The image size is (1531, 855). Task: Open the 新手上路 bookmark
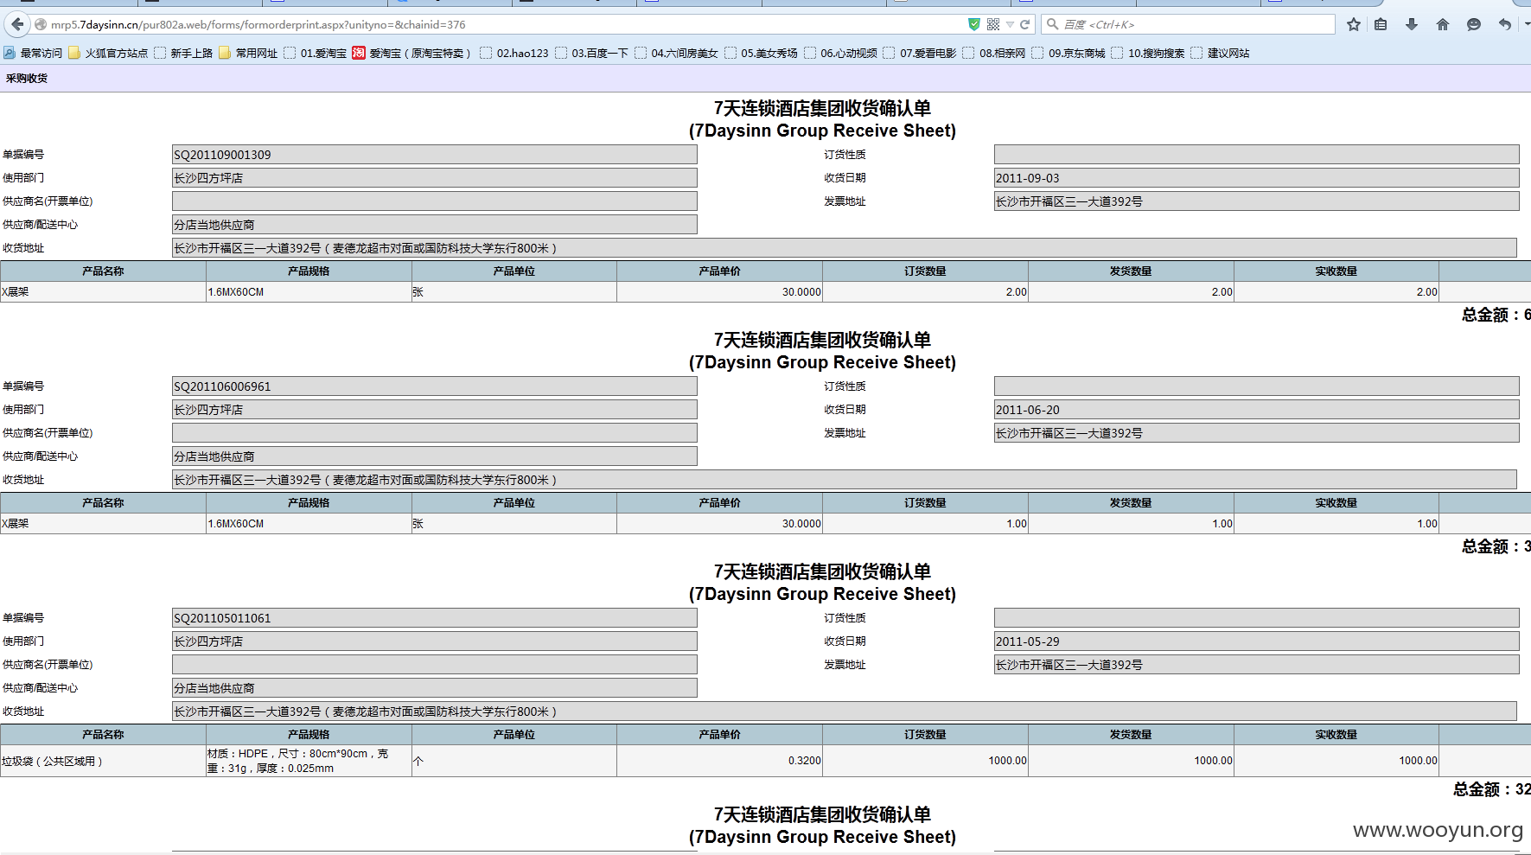pyautogui.click(x=183, y=54)
